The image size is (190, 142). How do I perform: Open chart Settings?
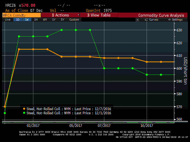pyautogui.click(x=175, y=20)
